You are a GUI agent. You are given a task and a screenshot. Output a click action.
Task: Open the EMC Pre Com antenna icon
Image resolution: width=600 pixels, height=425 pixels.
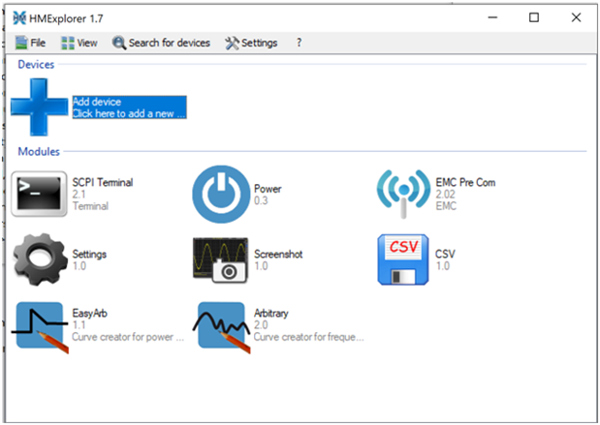point(403,194)
